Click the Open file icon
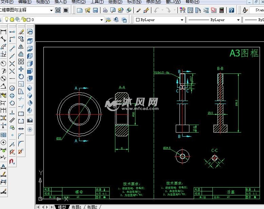The height and width of the screenshot is (209, 264). click(x=88, y=10)
